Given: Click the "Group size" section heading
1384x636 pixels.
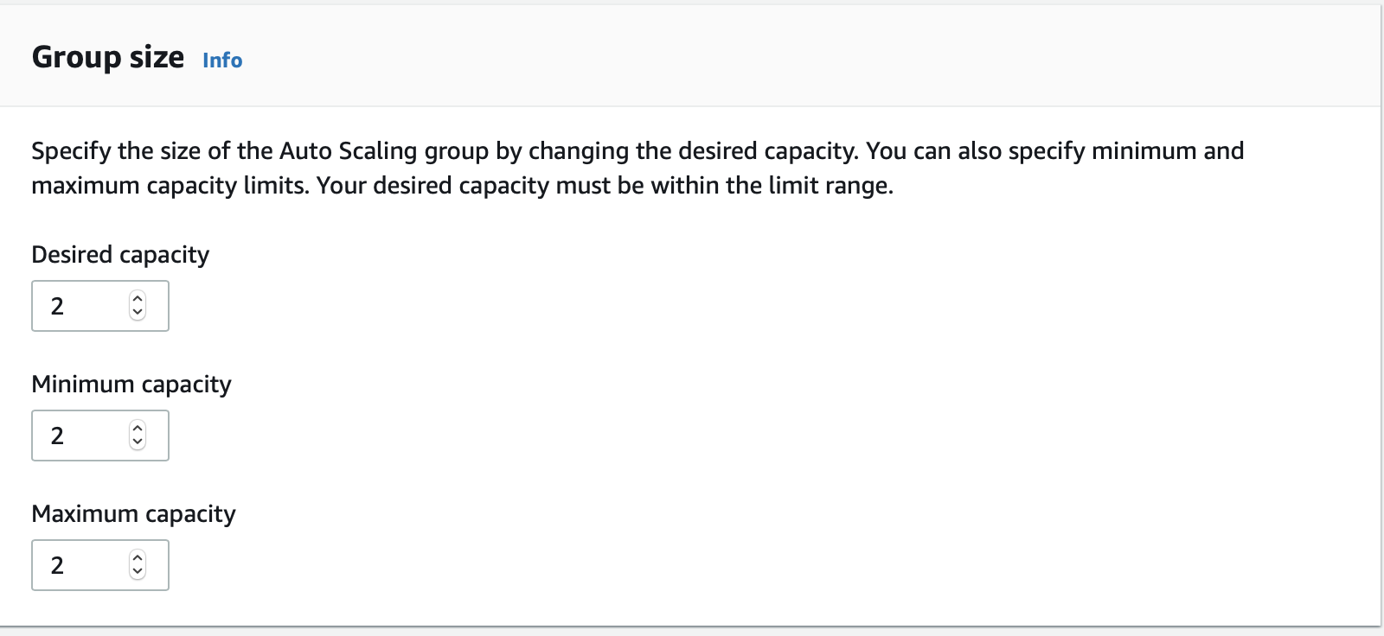Looking at the screenshot, I should click(x=108, y=57).
